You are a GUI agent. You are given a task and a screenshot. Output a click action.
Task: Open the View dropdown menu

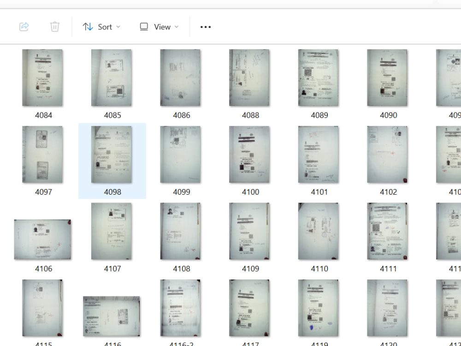coord(159,27)
